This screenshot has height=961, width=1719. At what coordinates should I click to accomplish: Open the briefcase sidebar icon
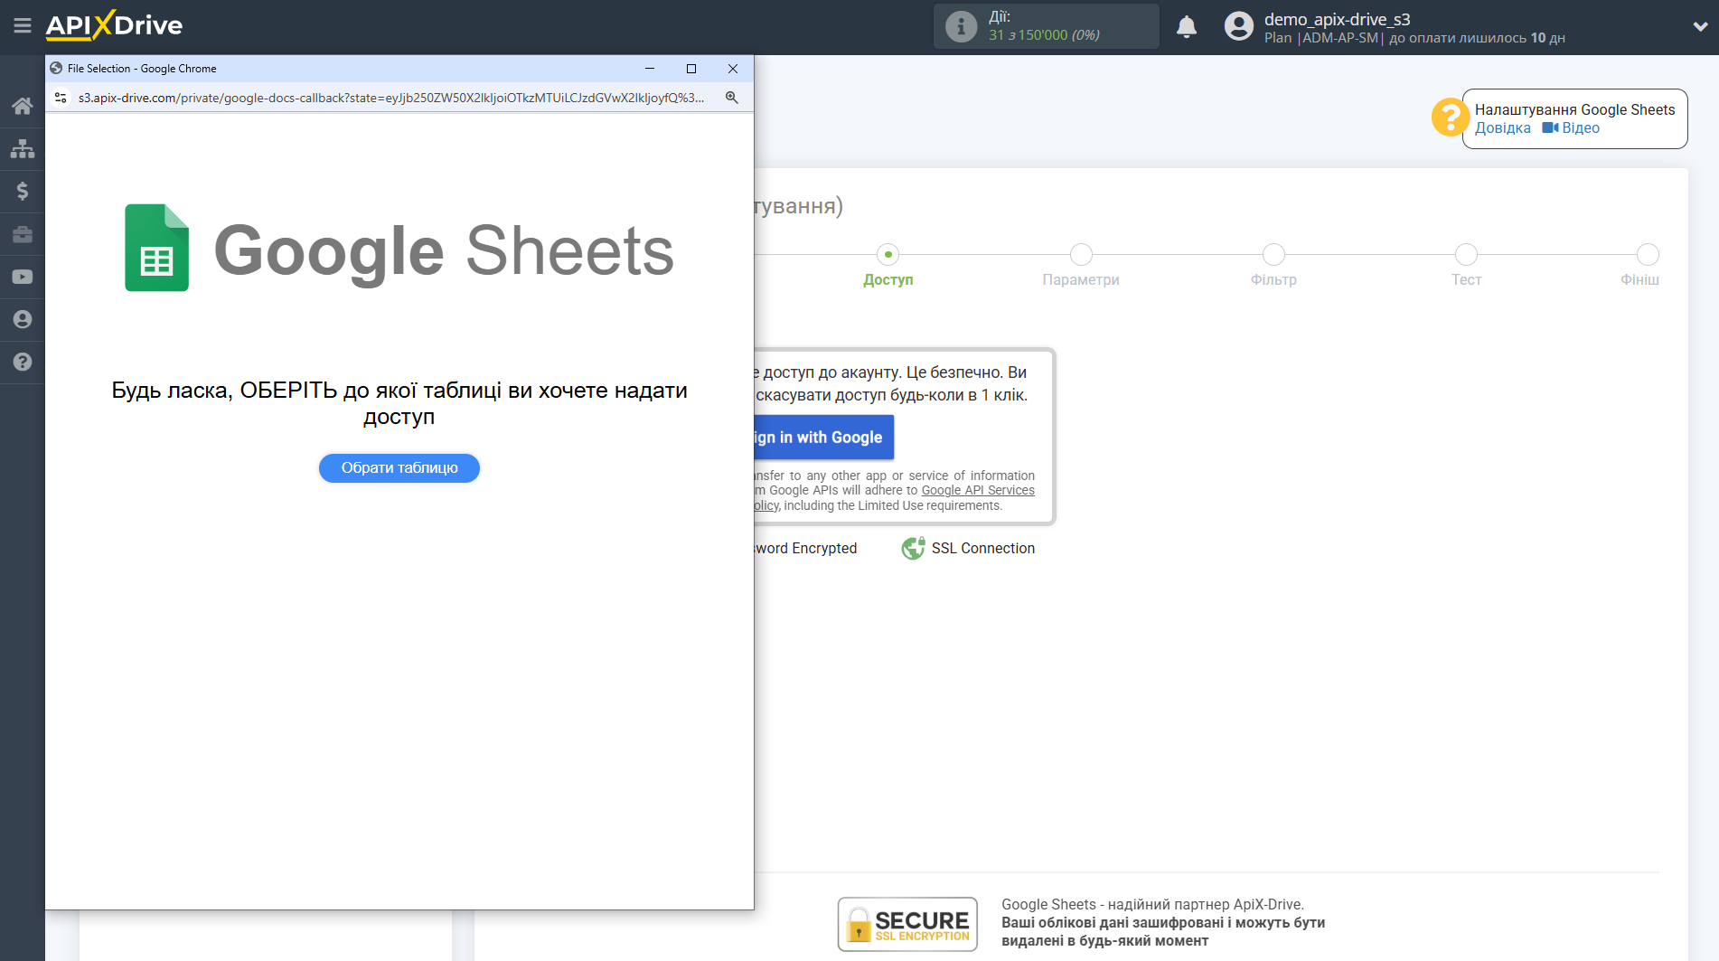coord(23,234)
